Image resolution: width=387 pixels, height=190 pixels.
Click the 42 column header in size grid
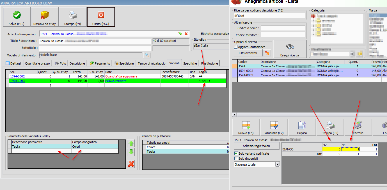(x=332, y=145)
